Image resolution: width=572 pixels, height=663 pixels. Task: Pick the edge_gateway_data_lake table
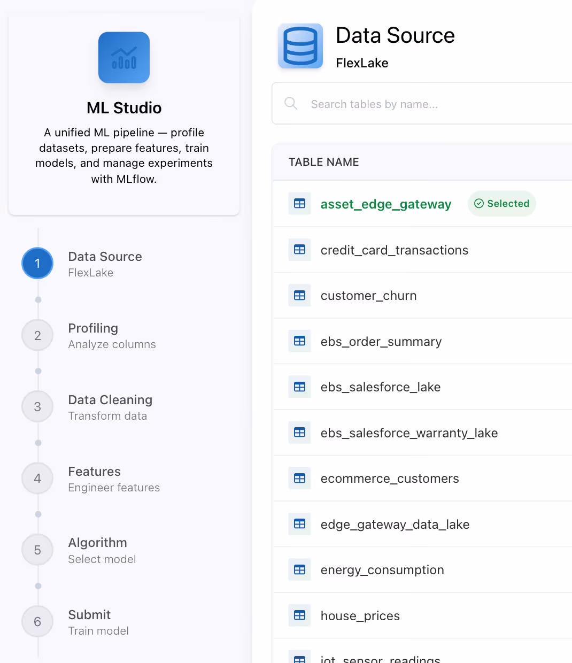point(395,525)
